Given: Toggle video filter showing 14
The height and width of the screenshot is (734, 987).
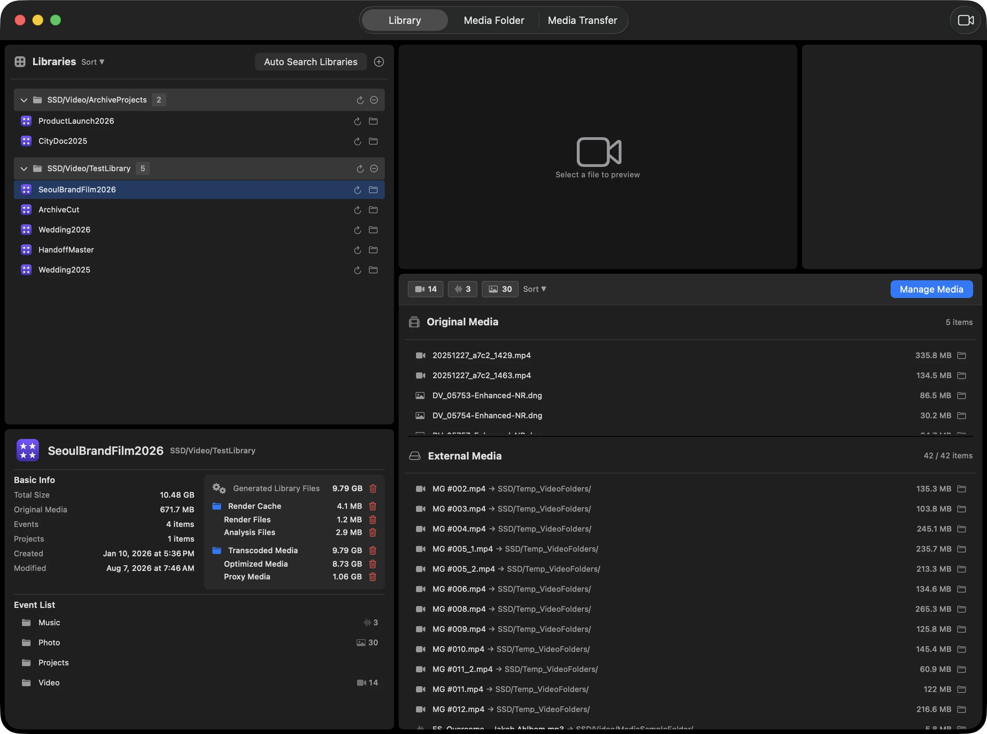Looking at the screenshot, I should click(425, 289).
